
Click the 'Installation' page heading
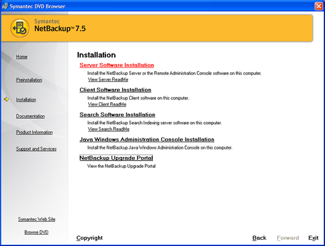click(96, 55)
